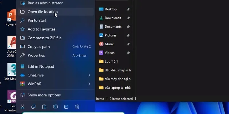
Task: Select the Foxit Phantom desktop shortcut
Action: tap(11, 101)
